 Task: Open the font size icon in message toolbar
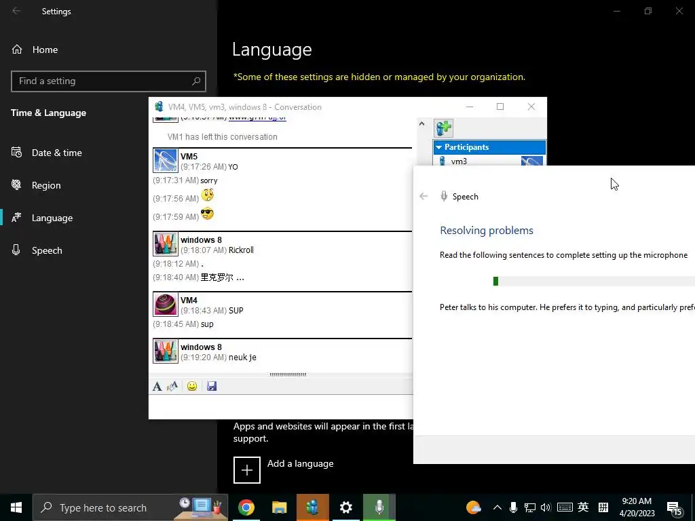tap(172, 386)
